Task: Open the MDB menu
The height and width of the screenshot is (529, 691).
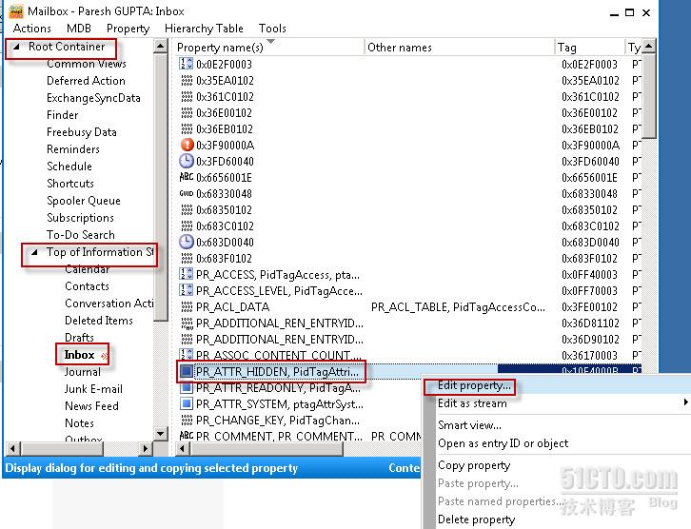Action: coord(79,29)
